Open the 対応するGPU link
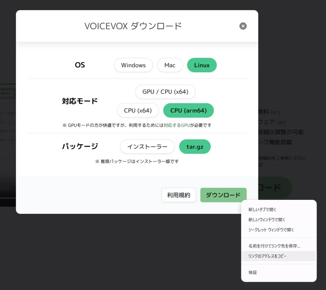This screenshot has height=290, width=326. pyautogui.click(x=177, y=125)
